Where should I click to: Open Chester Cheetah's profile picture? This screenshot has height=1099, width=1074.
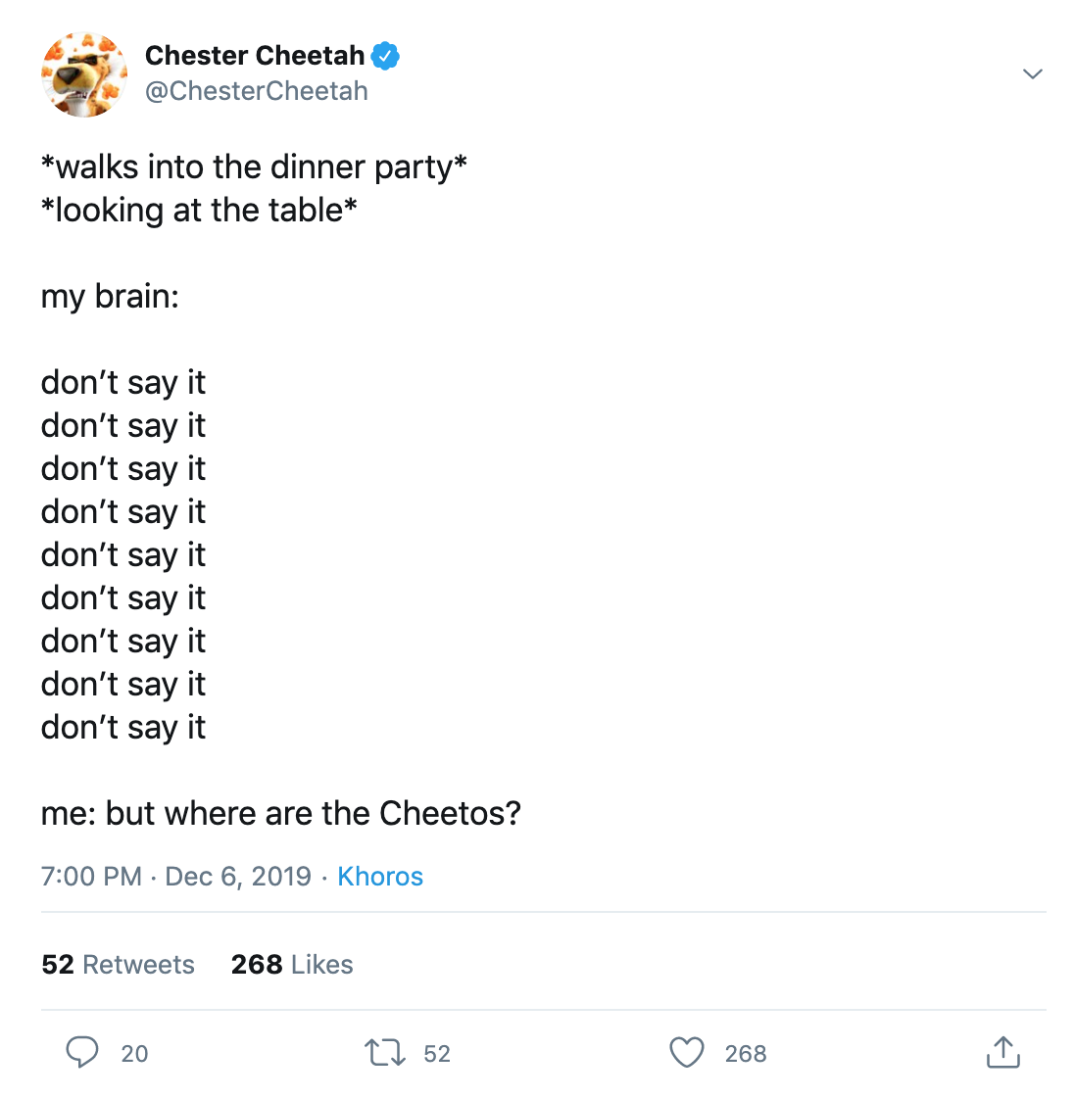click(x=84, y=74)
